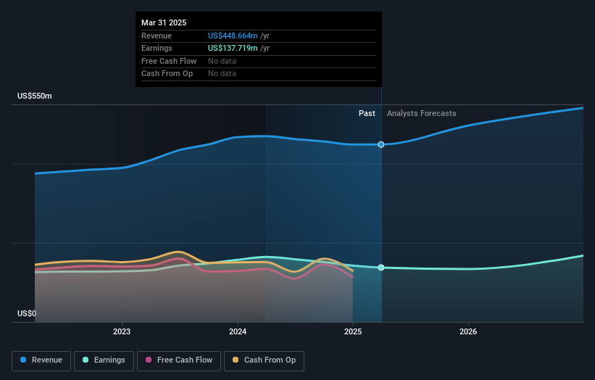The height and width of the screenshot is (380, 595).
Task: Click the Mar 31 2025 tooltip date
Action: pos(164,22)
